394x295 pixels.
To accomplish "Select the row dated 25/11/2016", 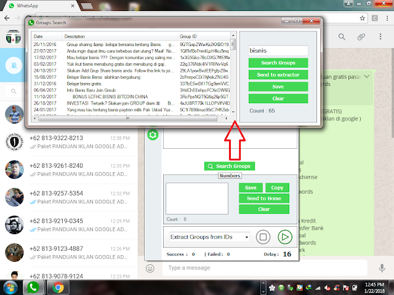I will [131, 44].
